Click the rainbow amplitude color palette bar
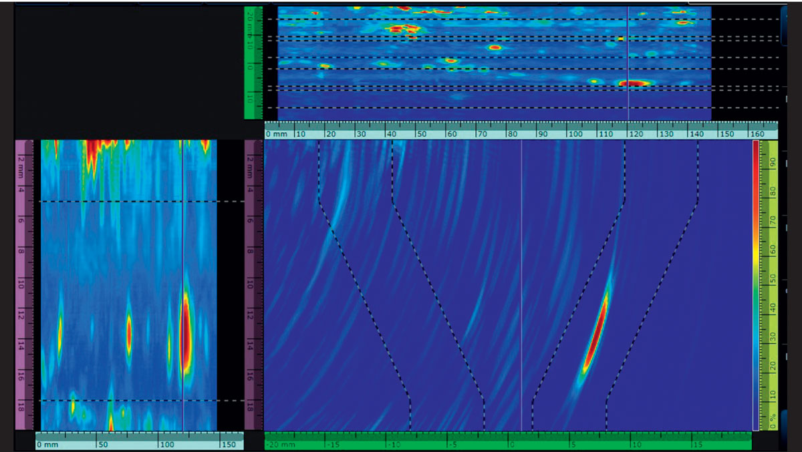This screenshot has height=452, width=802. click(755, 286)
